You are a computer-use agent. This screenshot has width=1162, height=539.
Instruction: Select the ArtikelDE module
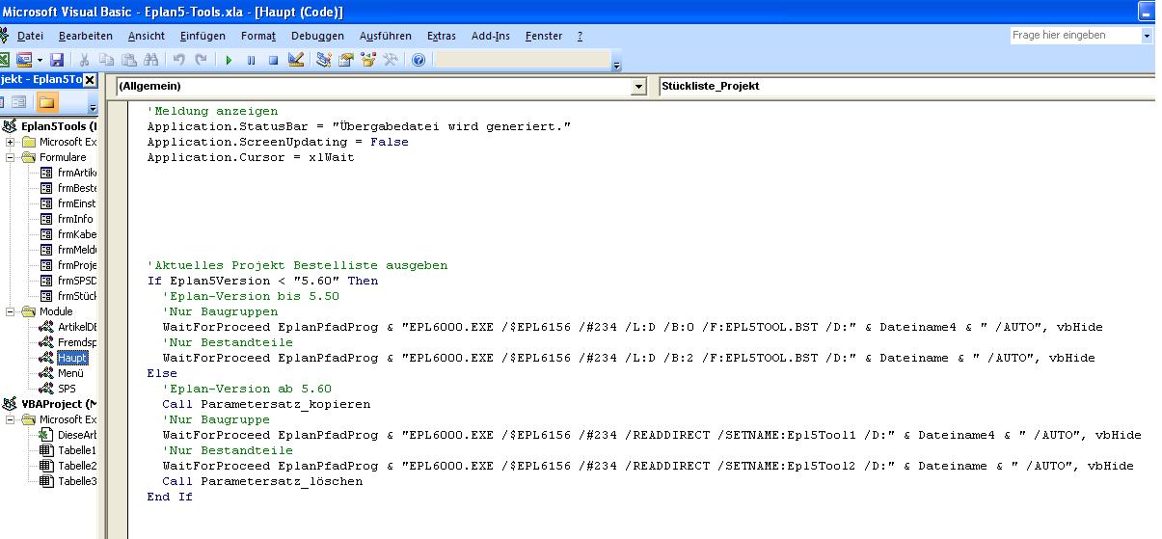[77, 327]
